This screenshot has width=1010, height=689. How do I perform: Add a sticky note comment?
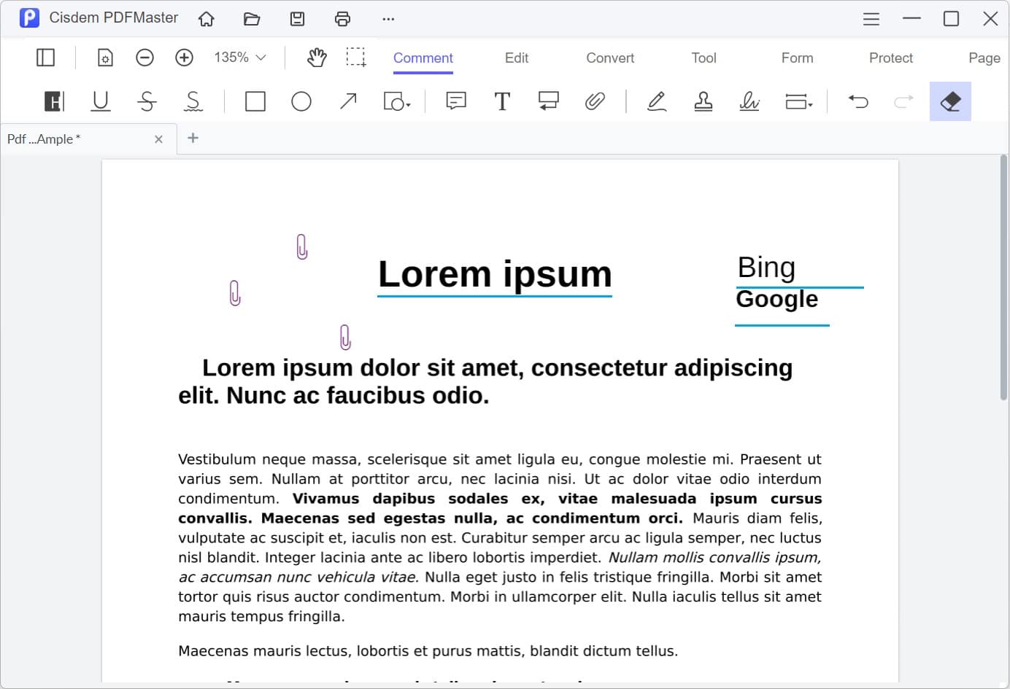point(456,101)
